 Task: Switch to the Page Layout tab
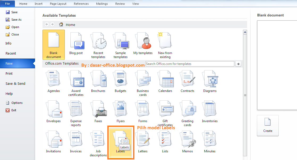[x=58, y=4]
